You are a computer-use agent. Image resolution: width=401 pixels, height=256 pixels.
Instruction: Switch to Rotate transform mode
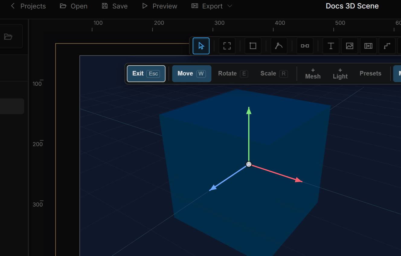233,74
